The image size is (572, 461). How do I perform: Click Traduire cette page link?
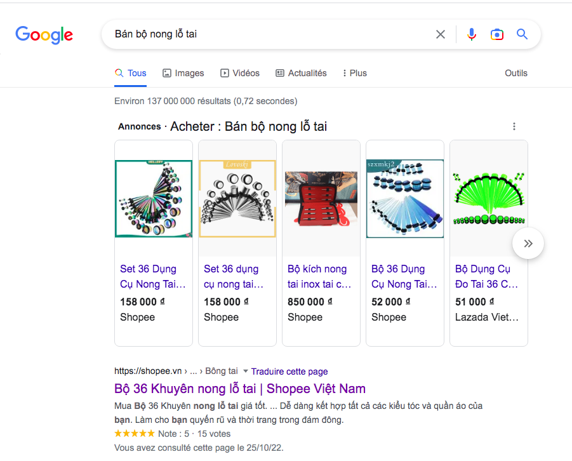[x=289, y=371]
